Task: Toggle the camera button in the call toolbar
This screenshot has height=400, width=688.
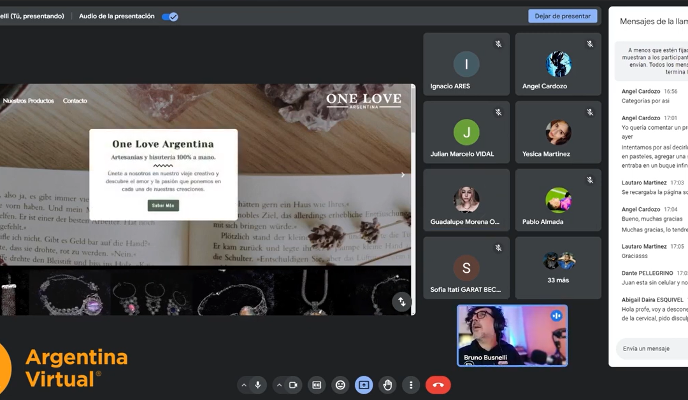Action: [x=293, y=385]
